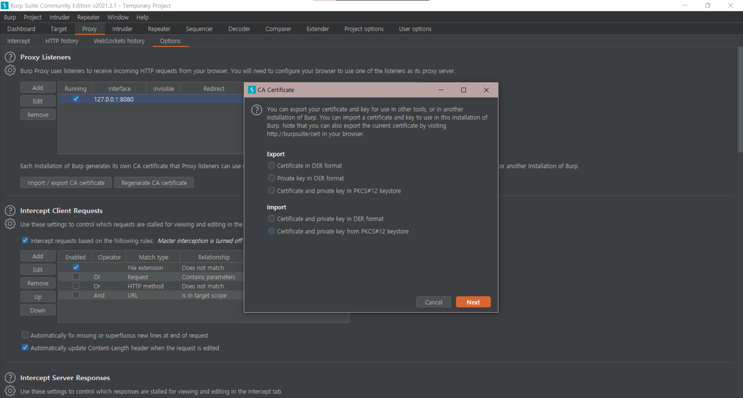This screenshot has height=398, width=743.
Task: Switch to the Decoder tab
Action: pos(239,29)
